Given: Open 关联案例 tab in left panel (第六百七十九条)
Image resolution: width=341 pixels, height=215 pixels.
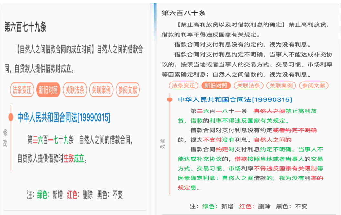Looking at the screenshot, I should click(x=101, y=90).
